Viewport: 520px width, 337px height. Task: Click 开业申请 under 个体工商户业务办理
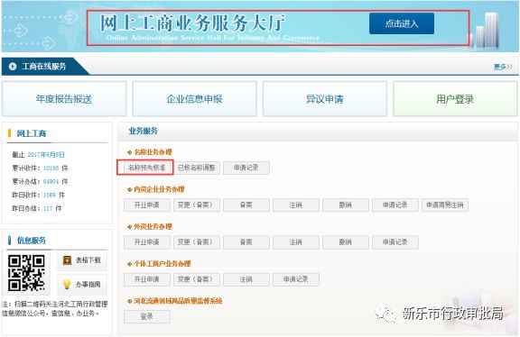pyautogui.click(x=147, y=279)
